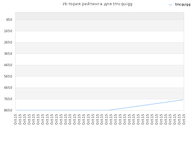This screenshot has width=196, height=147.
Task: Click the 1650 y-axis label
Action: tap(8, 31)
